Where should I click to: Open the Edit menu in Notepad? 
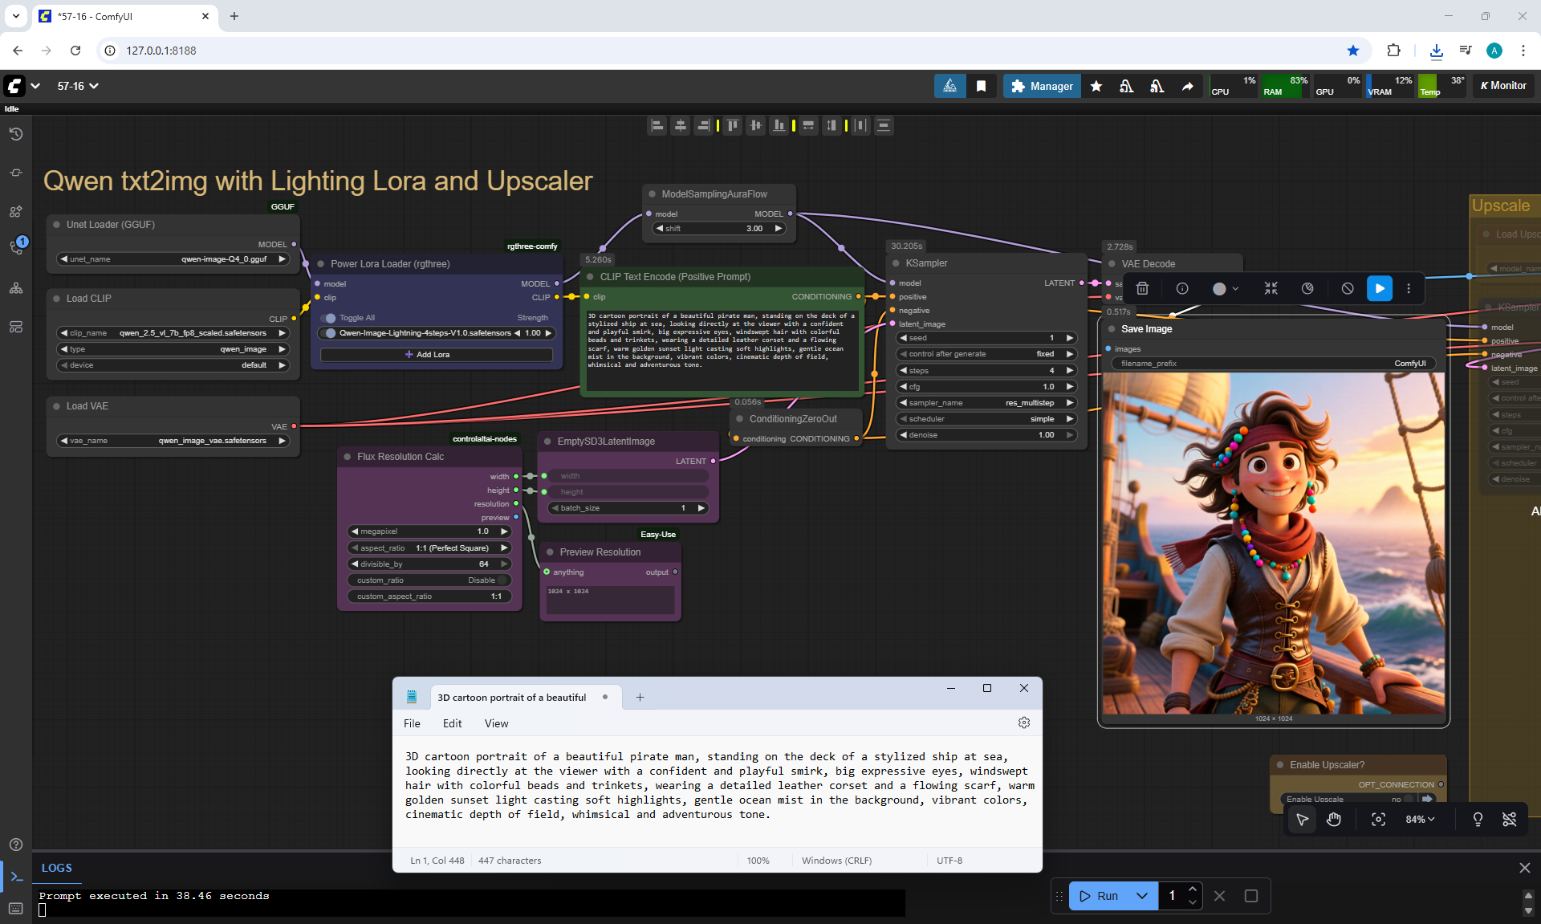coord(452,723)
